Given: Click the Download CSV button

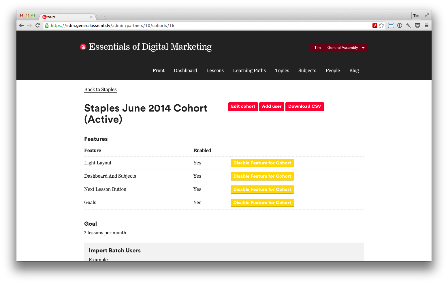Looking at the screenshot, I should [x=304, y=107].
